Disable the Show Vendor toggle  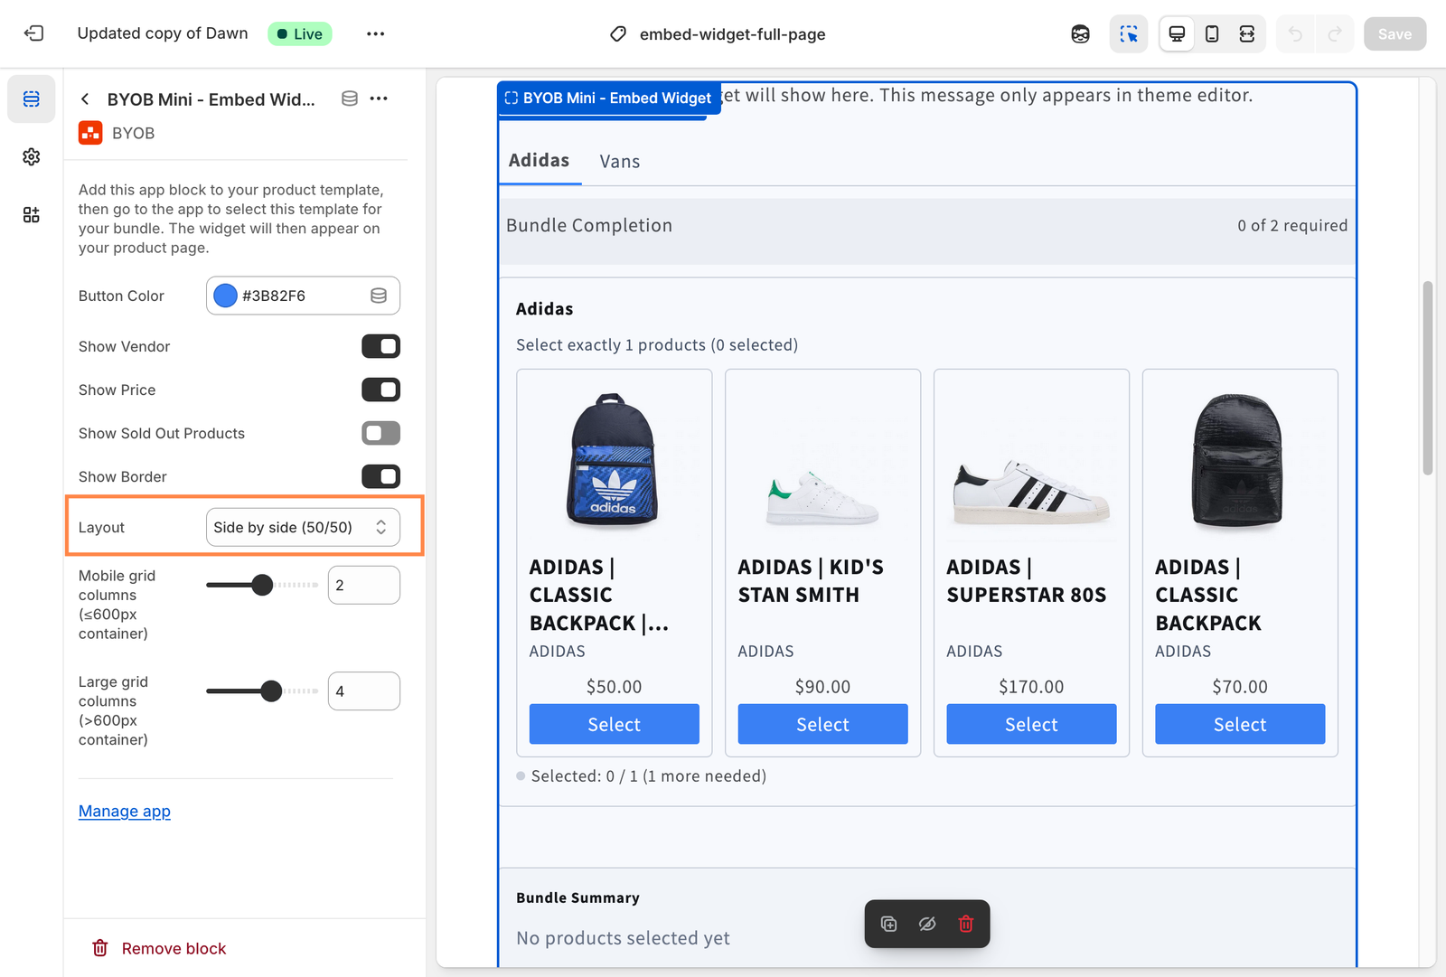click(x=380, y=346)
